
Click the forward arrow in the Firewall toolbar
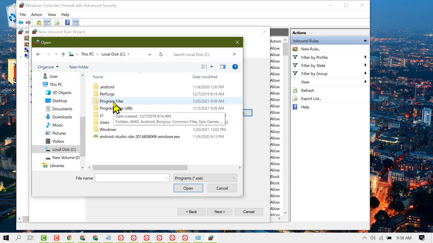click(x=28, y=23)
